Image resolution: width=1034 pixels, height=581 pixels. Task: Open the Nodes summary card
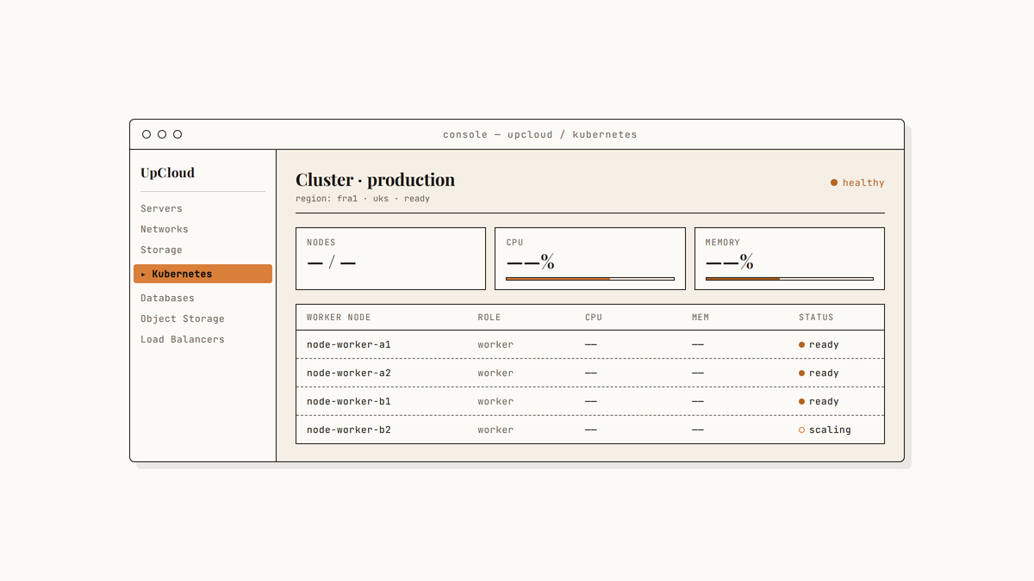(390, 258)
